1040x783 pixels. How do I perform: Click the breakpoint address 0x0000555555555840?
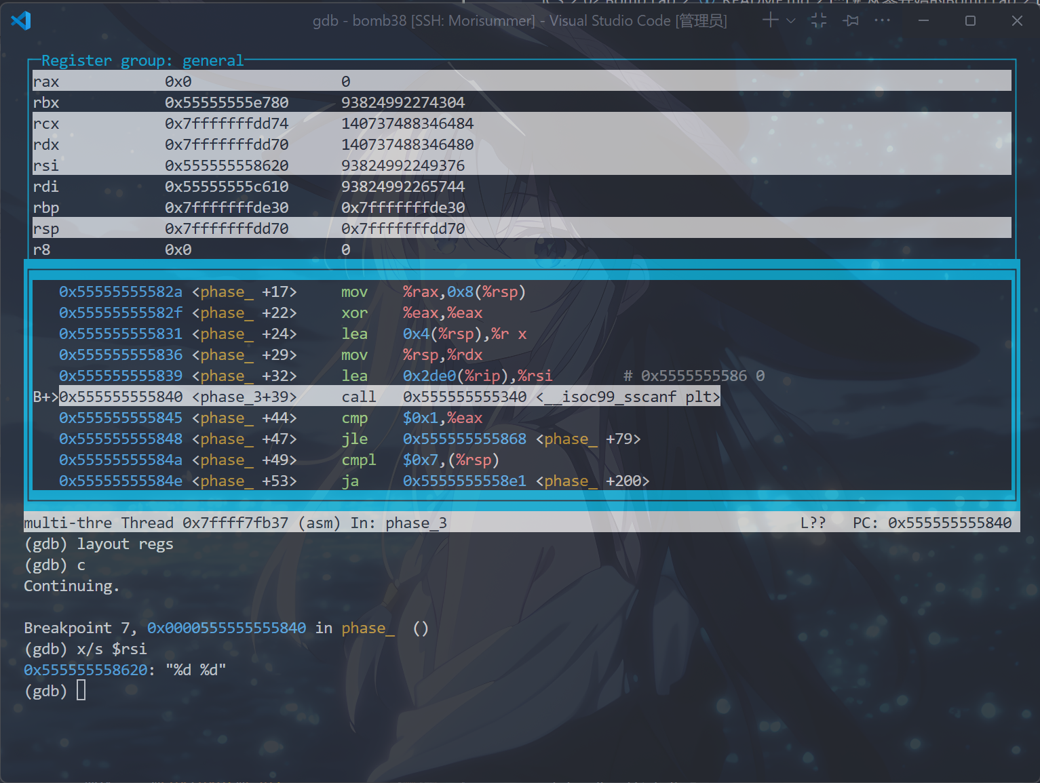pyautogui.click(x=226, y=628)
